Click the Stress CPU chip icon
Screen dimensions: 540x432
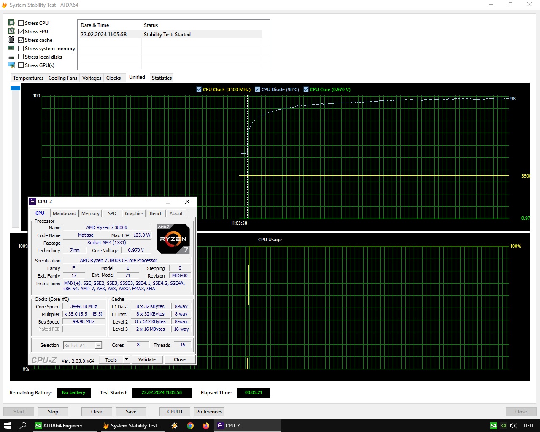[11, 23]
